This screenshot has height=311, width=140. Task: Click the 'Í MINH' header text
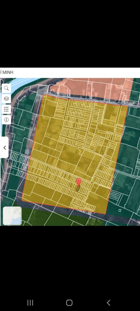(7, 72)
